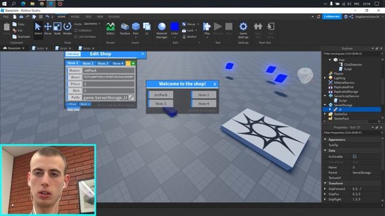Click the Duplicate icon
Screen dimensions: 385x216
click(x=14, y=37)
